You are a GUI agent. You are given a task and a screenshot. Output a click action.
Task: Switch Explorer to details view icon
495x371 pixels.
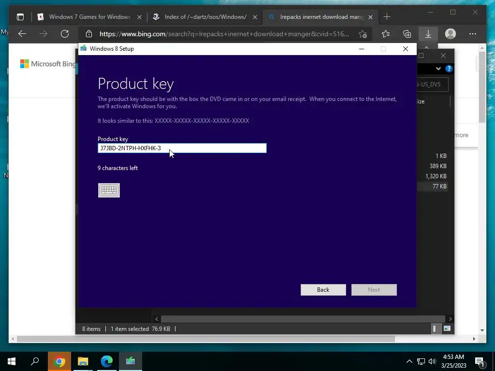(x=435, y=328)
